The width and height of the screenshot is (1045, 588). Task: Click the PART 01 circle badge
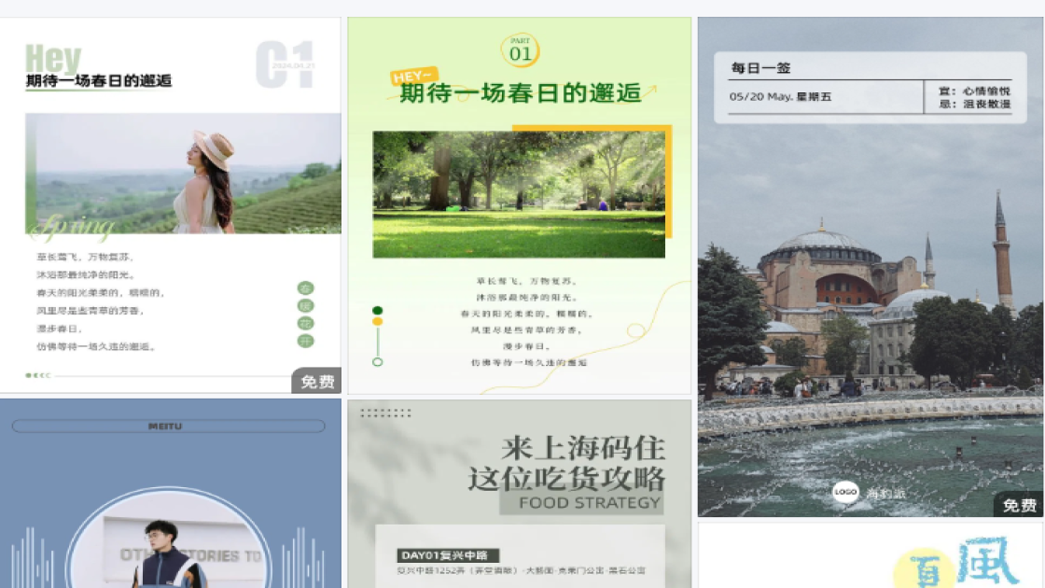[520, 50]
